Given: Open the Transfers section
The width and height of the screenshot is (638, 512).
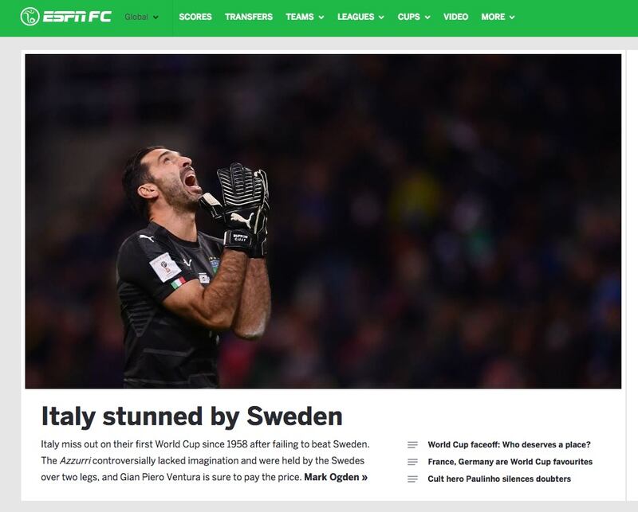Looking at the screenshot, I should tap(249, 17).
